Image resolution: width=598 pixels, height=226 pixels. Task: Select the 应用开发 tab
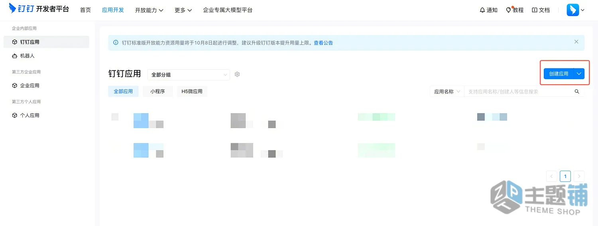[113, 10]
